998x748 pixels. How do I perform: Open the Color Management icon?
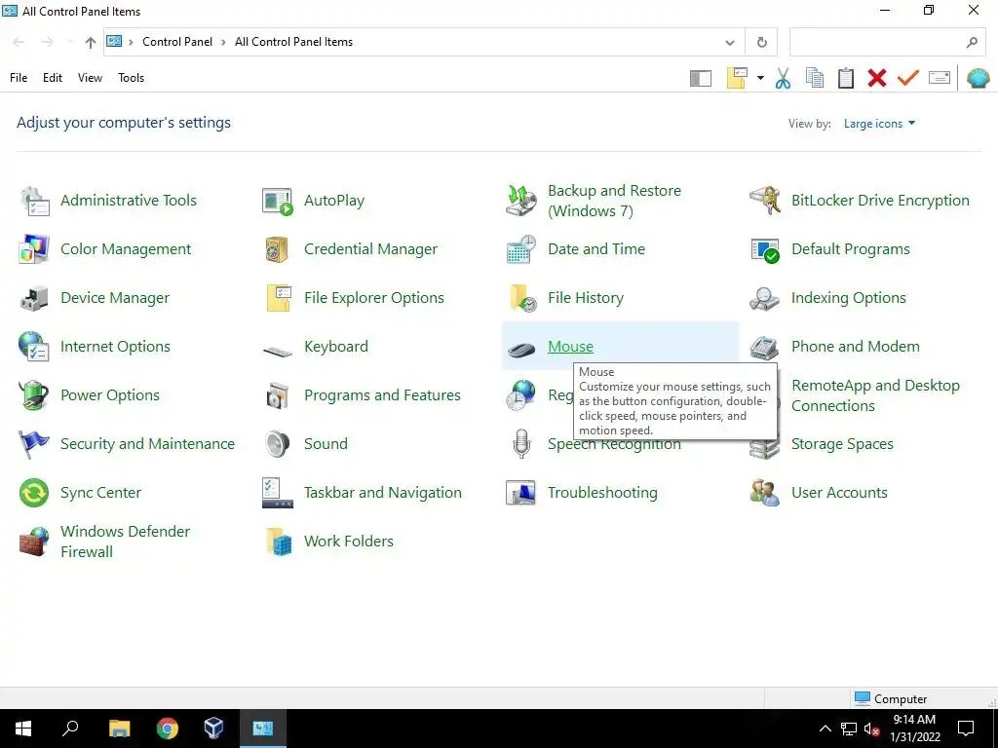(x=34, y=249)
